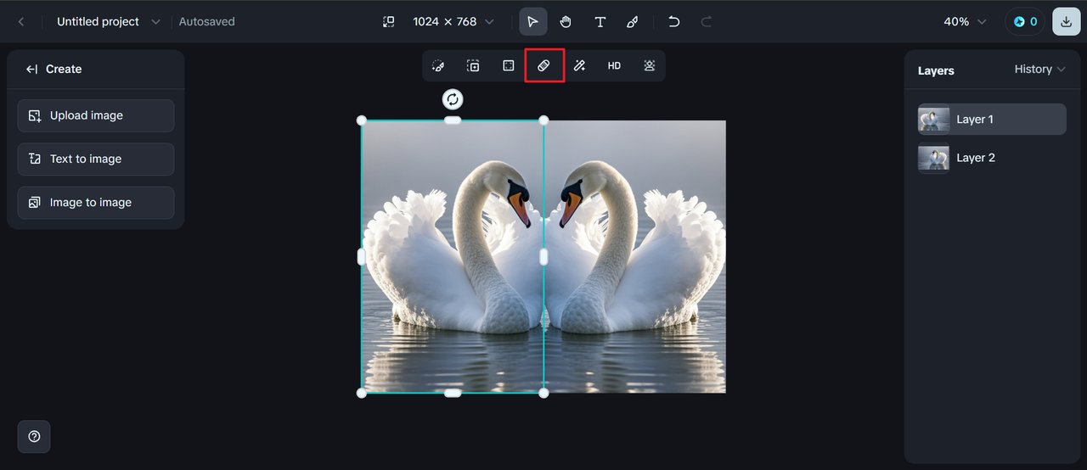Select the Hand pan tool
1087x470 pixels.
pyautogui.click(x=566, y=21)
